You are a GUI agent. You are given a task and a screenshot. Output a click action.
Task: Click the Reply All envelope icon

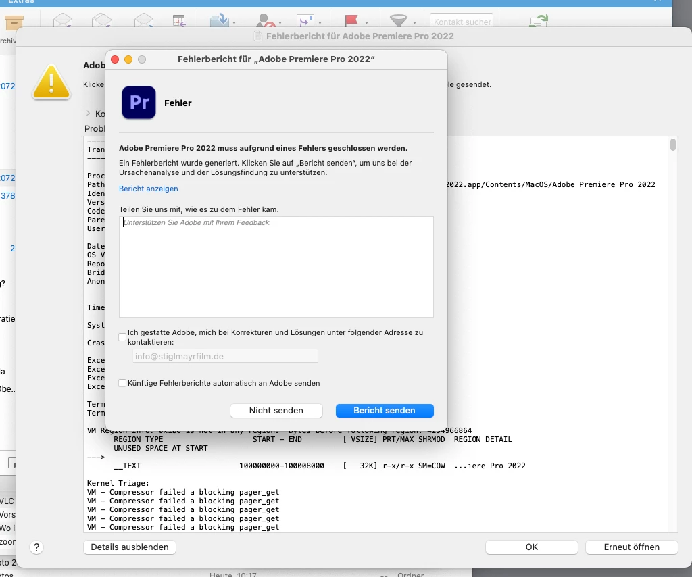coord(102,21)
